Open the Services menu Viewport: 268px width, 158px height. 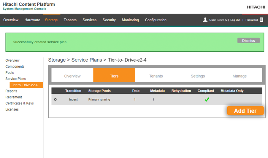click(90, 20)
